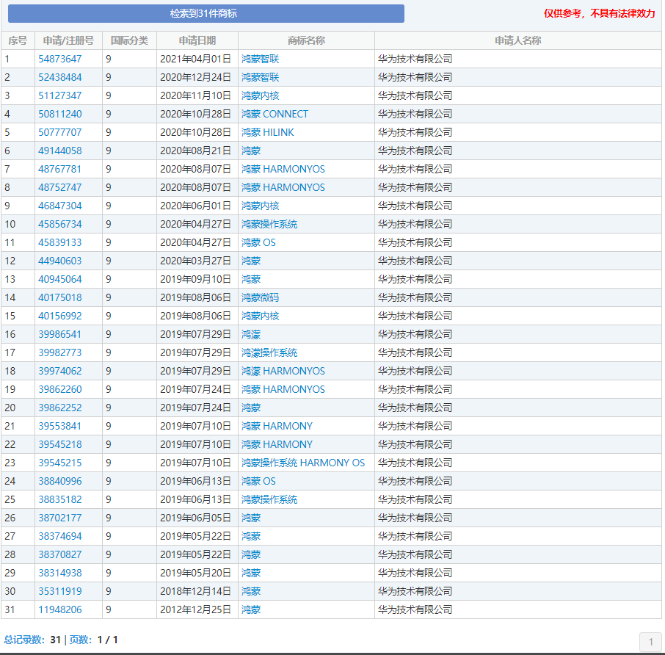Screen dimensions: 665x655
Task: Open application number 39545215
Action: pyautogui.click(x=59, y=463)
